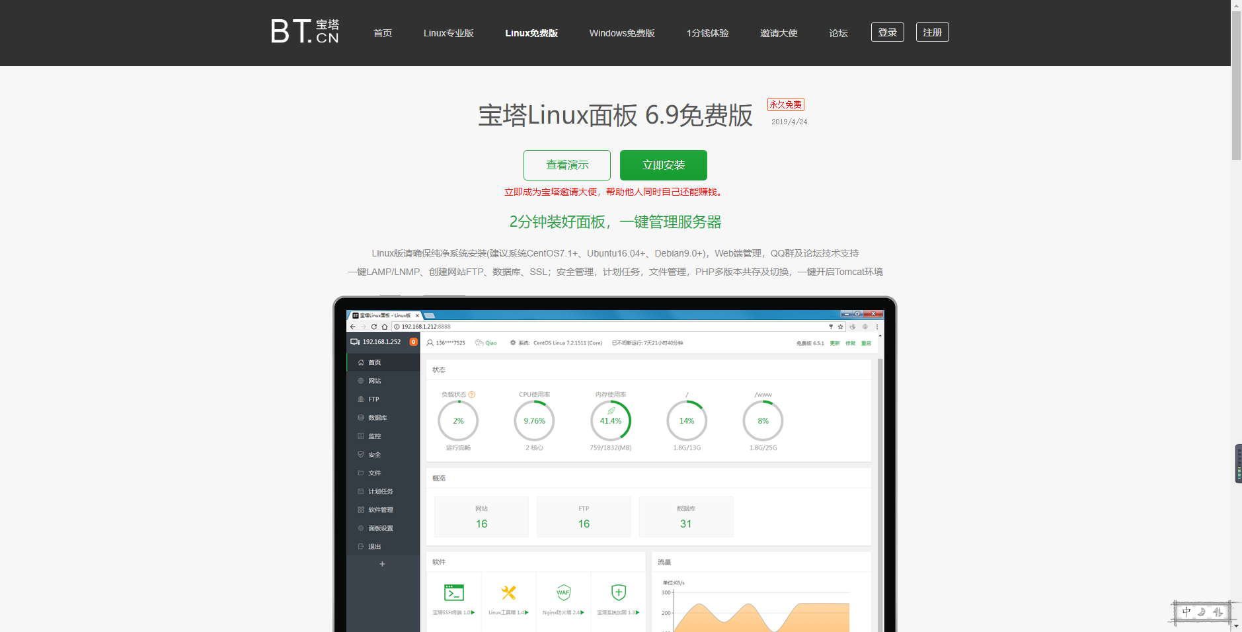
Task: Click the 查看演示 button
Action: (567, 165)
